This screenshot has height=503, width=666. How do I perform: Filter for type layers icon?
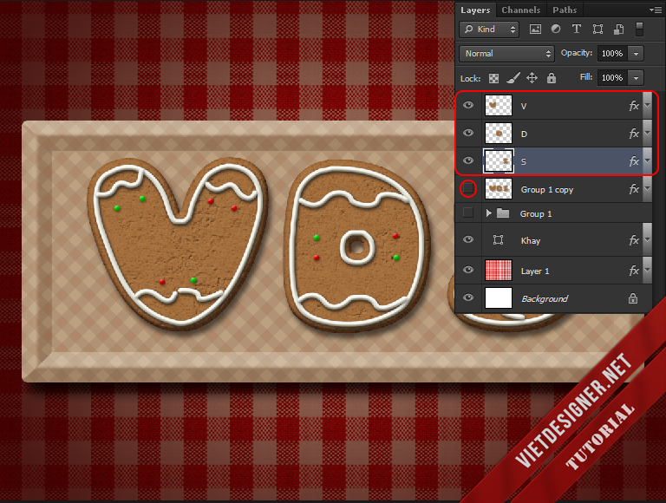(577, 29)
